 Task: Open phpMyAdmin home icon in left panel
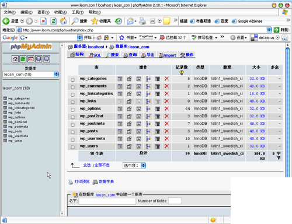coord(15,59)
